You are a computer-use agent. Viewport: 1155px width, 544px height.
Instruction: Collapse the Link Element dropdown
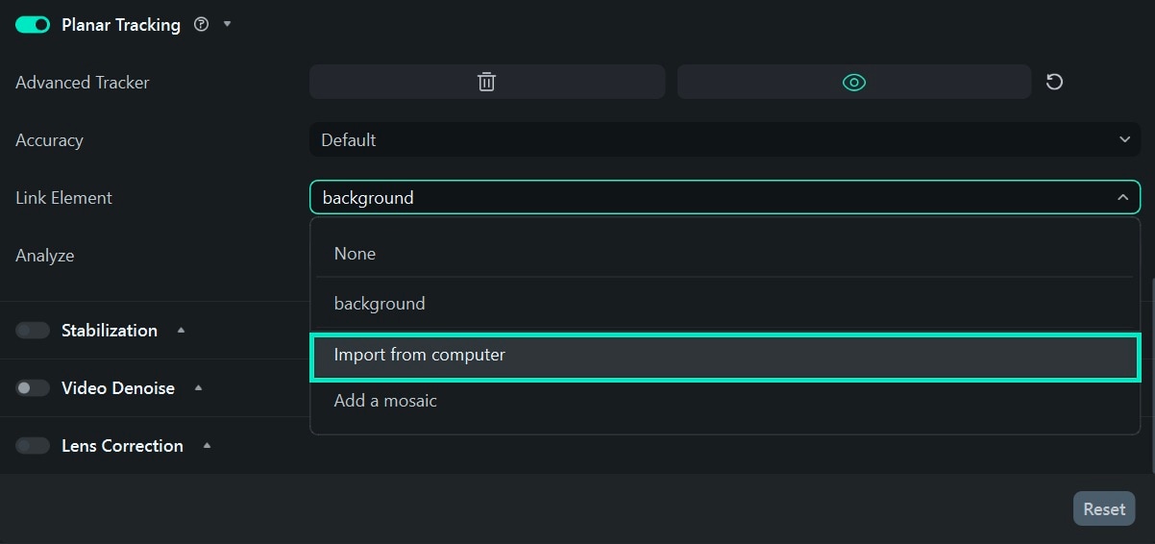coord(1122,198)
